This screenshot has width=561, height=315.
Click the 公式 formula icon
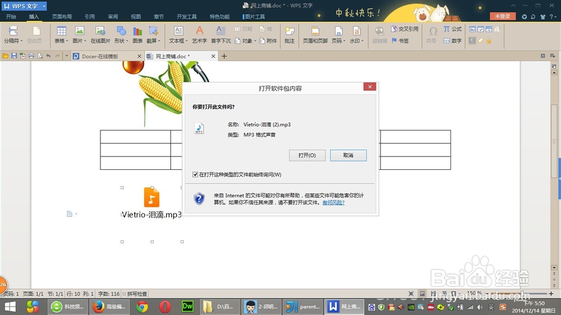pyautogui.click(x=447, y=29)
